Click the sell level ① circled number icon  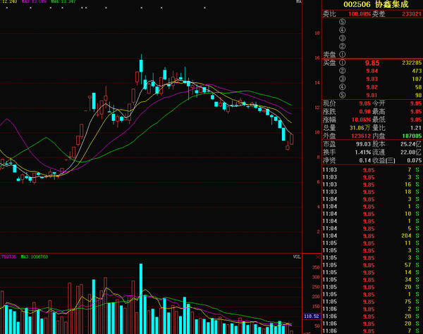[343, 54]
